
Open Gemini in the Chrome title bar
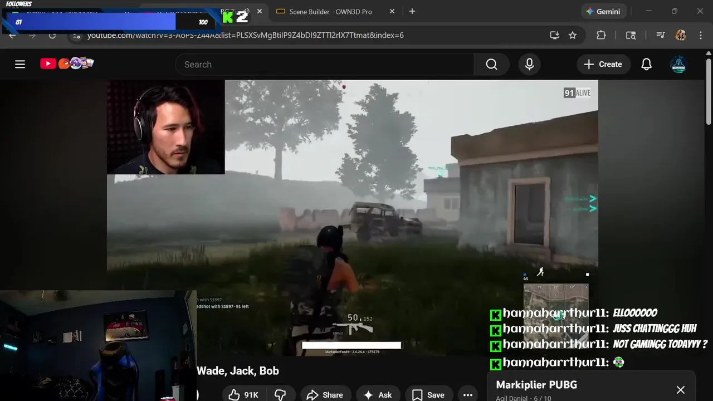point(603,11)
